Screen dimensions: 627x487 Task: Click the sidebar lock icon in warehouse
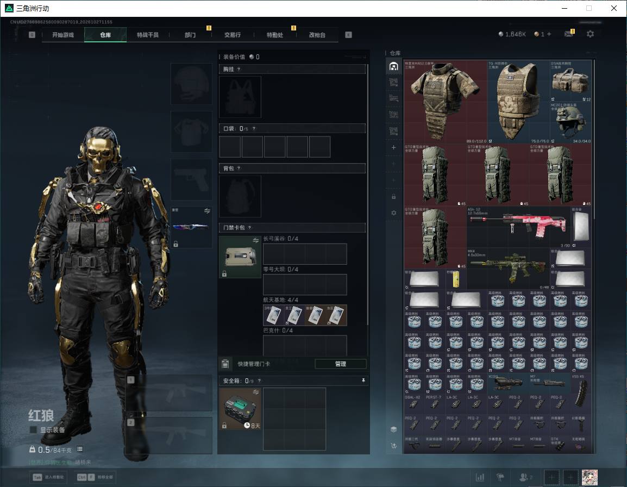point(393,196)
